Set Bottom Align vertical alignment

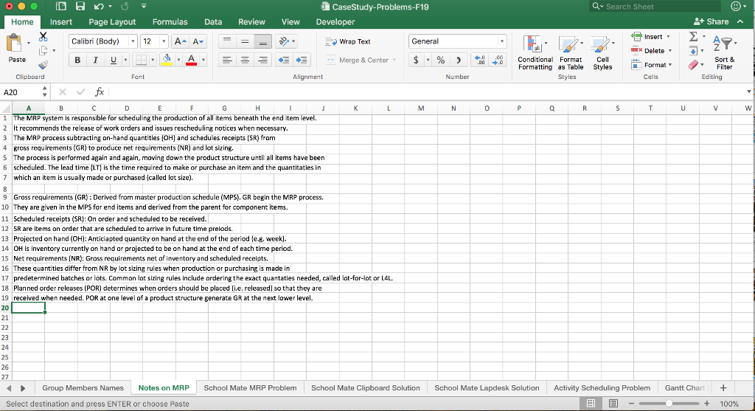pos(263,41)
